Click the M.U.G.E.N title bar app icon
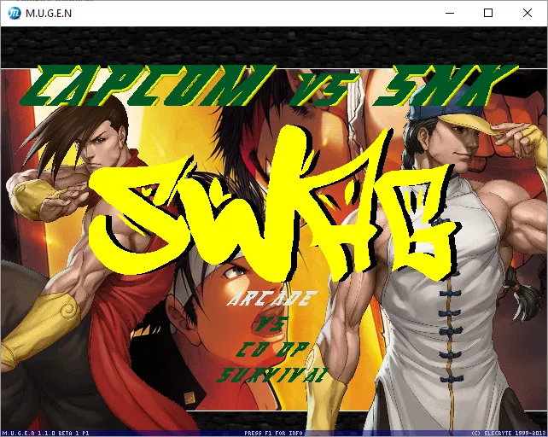The image size is (548, 437). pos(15,13)
